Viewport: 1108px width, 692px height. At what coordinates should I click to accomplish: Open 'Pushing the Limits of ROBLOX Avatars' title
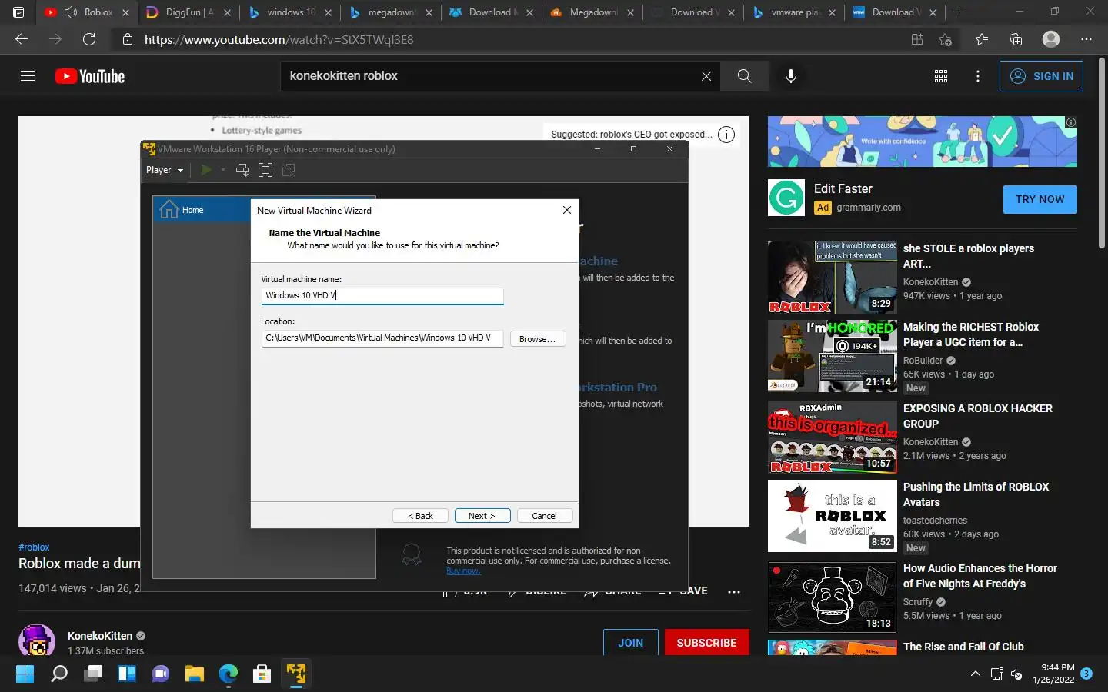976,494
